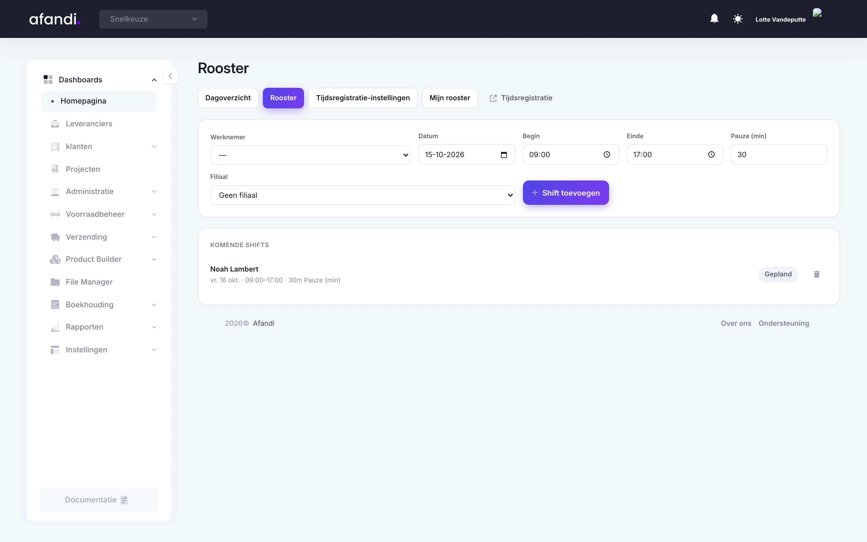
Task: Click the Gepland status badge
Action: pos(778,274)
